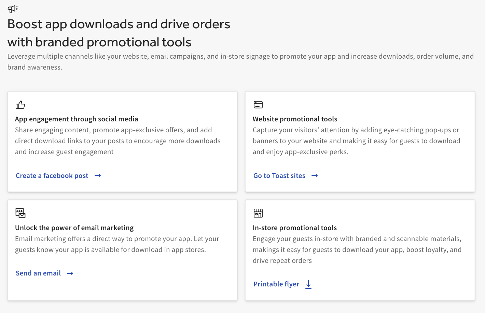Select the Send an email link

[x=38, y=273]
